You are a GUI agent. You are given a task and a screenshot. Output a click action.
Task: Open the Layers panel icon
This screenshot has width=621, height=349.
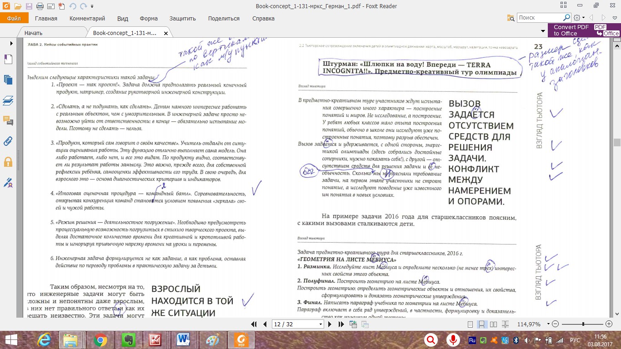[x=8, y=100]
